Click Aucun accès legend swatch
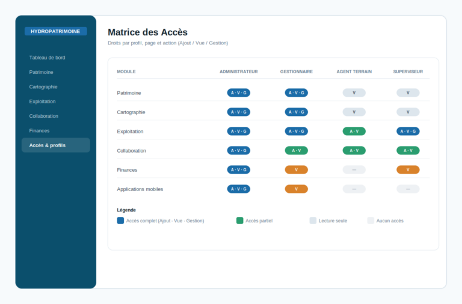 [371, 220]
